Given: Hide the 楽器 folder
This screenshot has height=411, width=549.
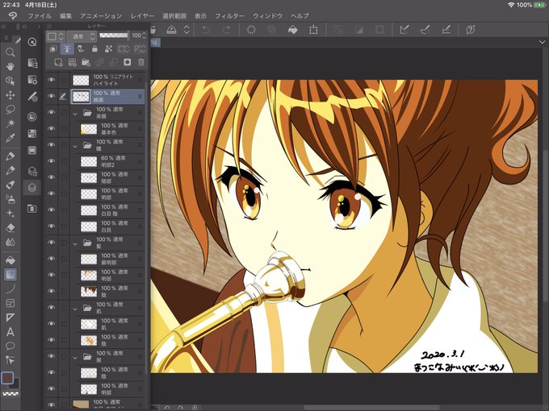Looking at the screenshot, I should tap(52, 112).
